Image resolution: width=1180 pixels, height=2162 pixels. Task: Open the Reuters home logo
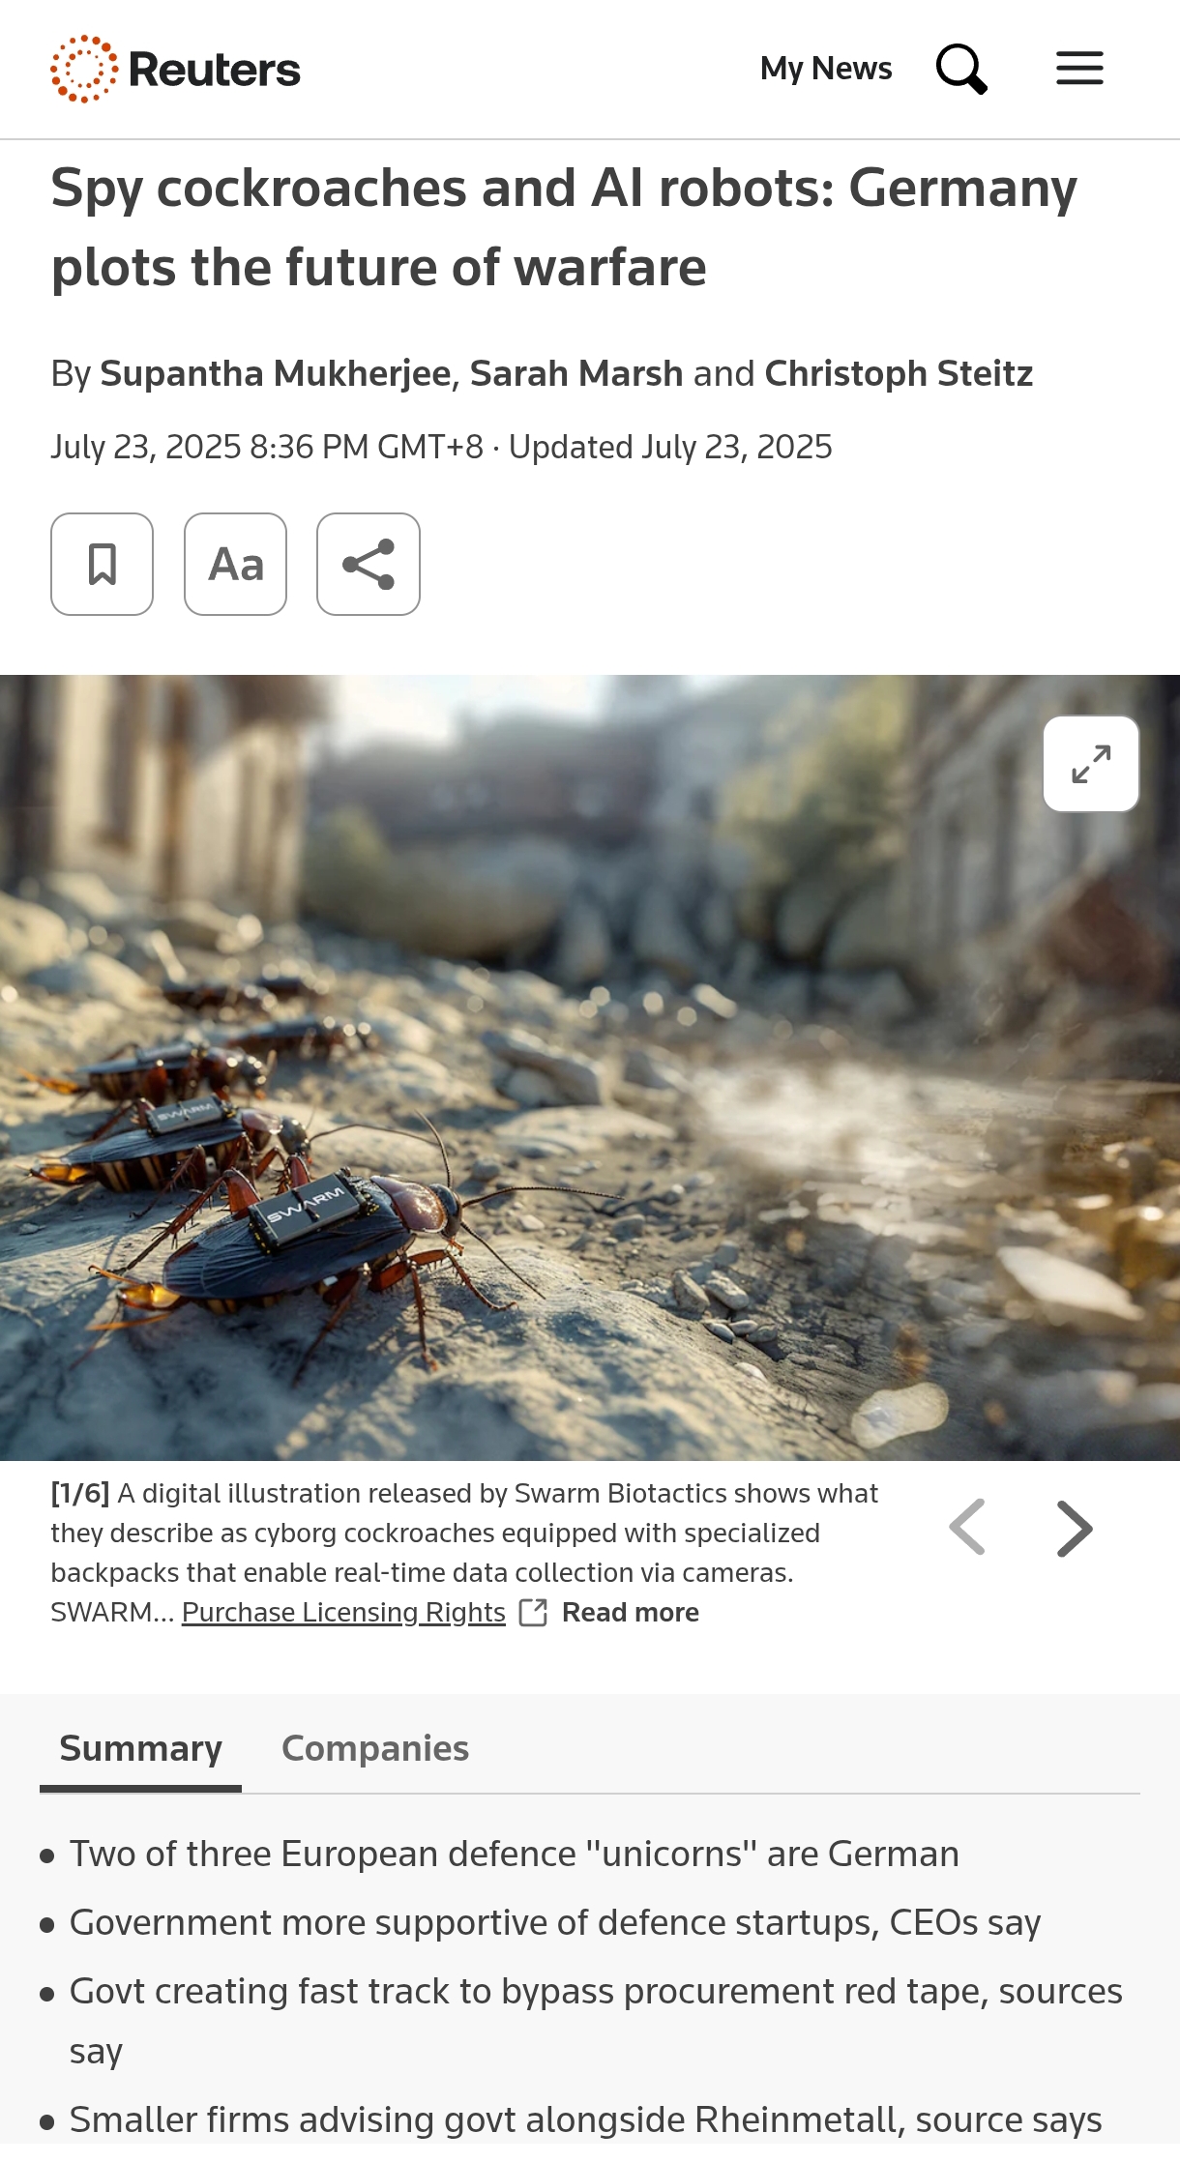point(175,69)
